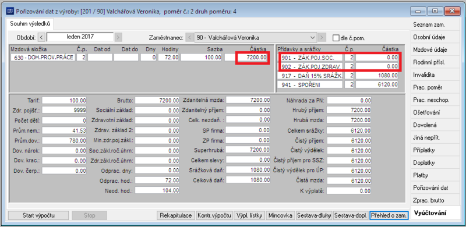Click the Celková daň value field
The height and width of the screenshot is (227, 466).
coord(248,180)
